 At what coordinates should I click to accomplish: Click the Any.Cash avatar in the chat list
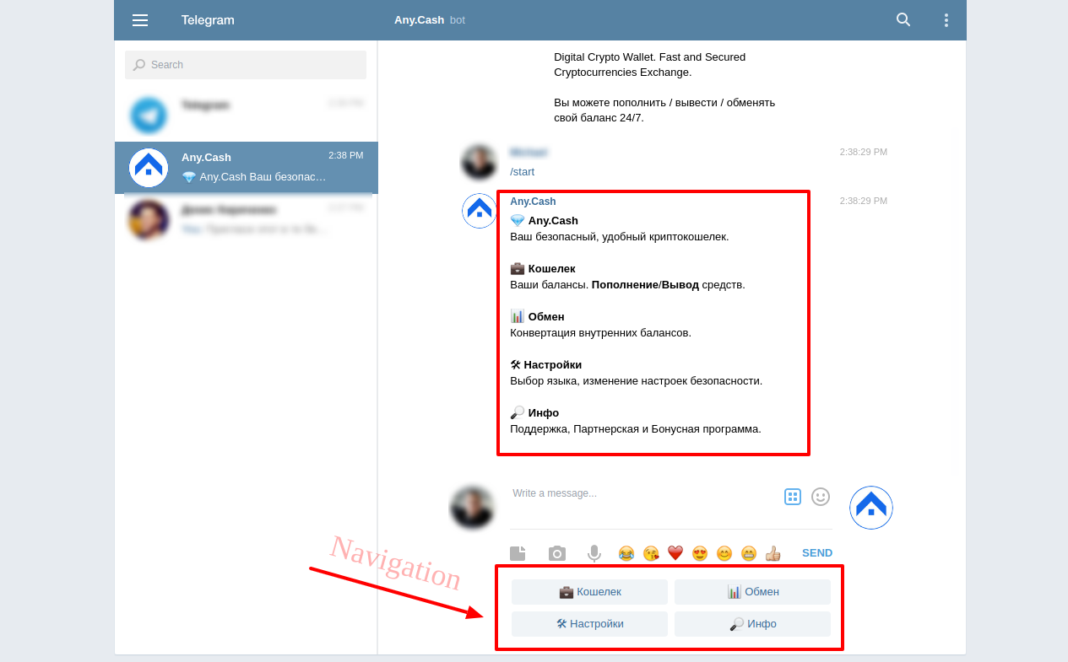[x=149, y=168]
